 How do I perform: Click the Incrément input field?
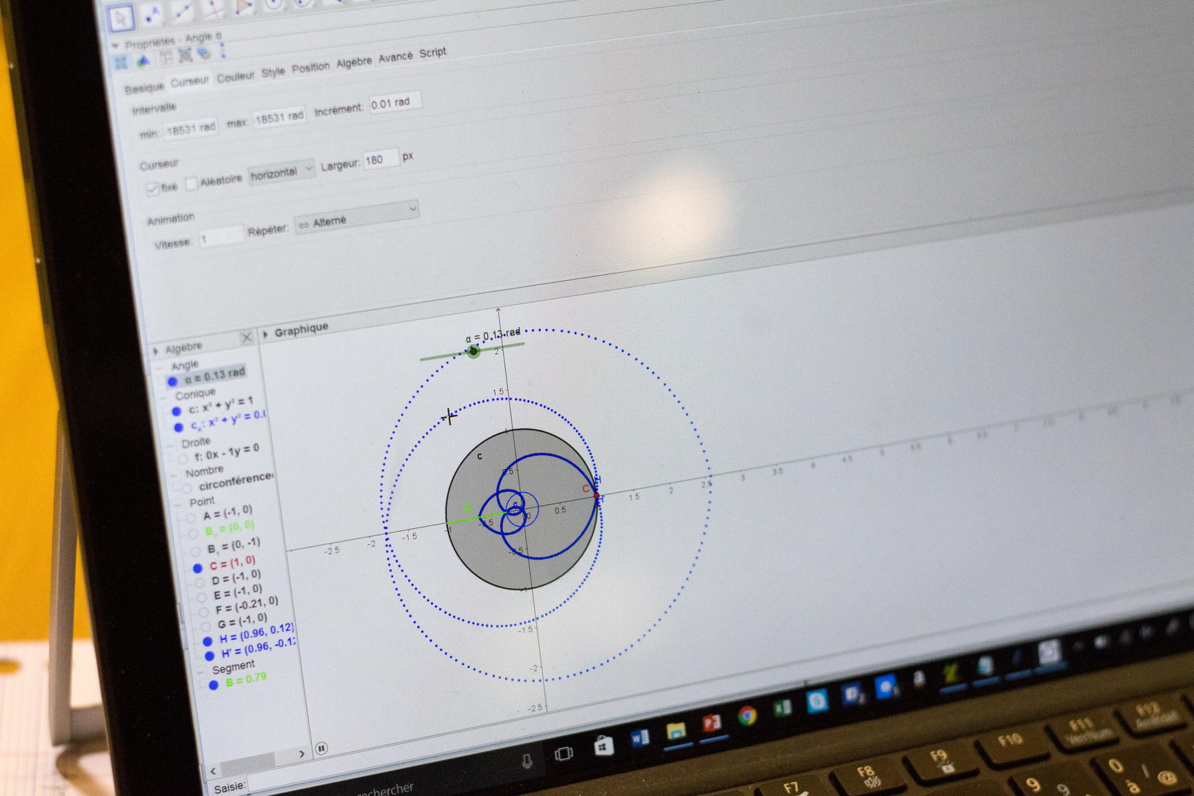[x=394, y=103]
